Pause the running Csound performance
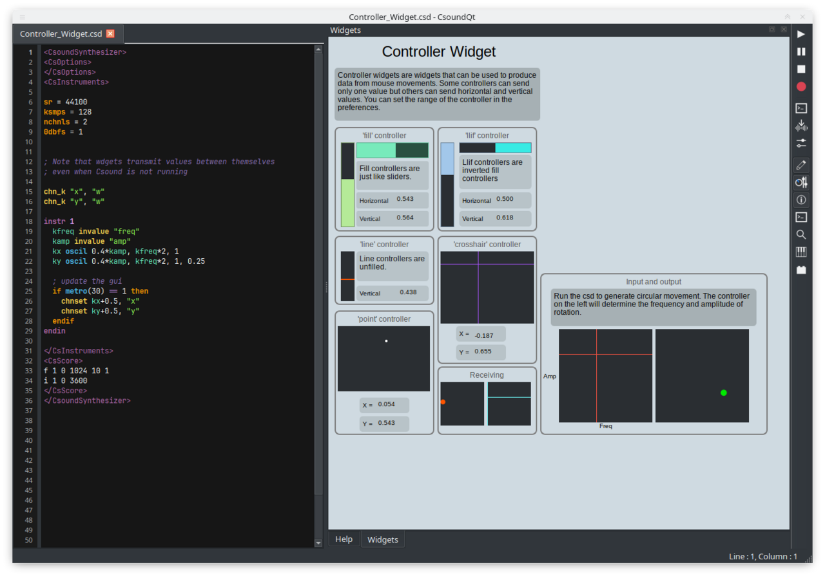 pos(801,51)
